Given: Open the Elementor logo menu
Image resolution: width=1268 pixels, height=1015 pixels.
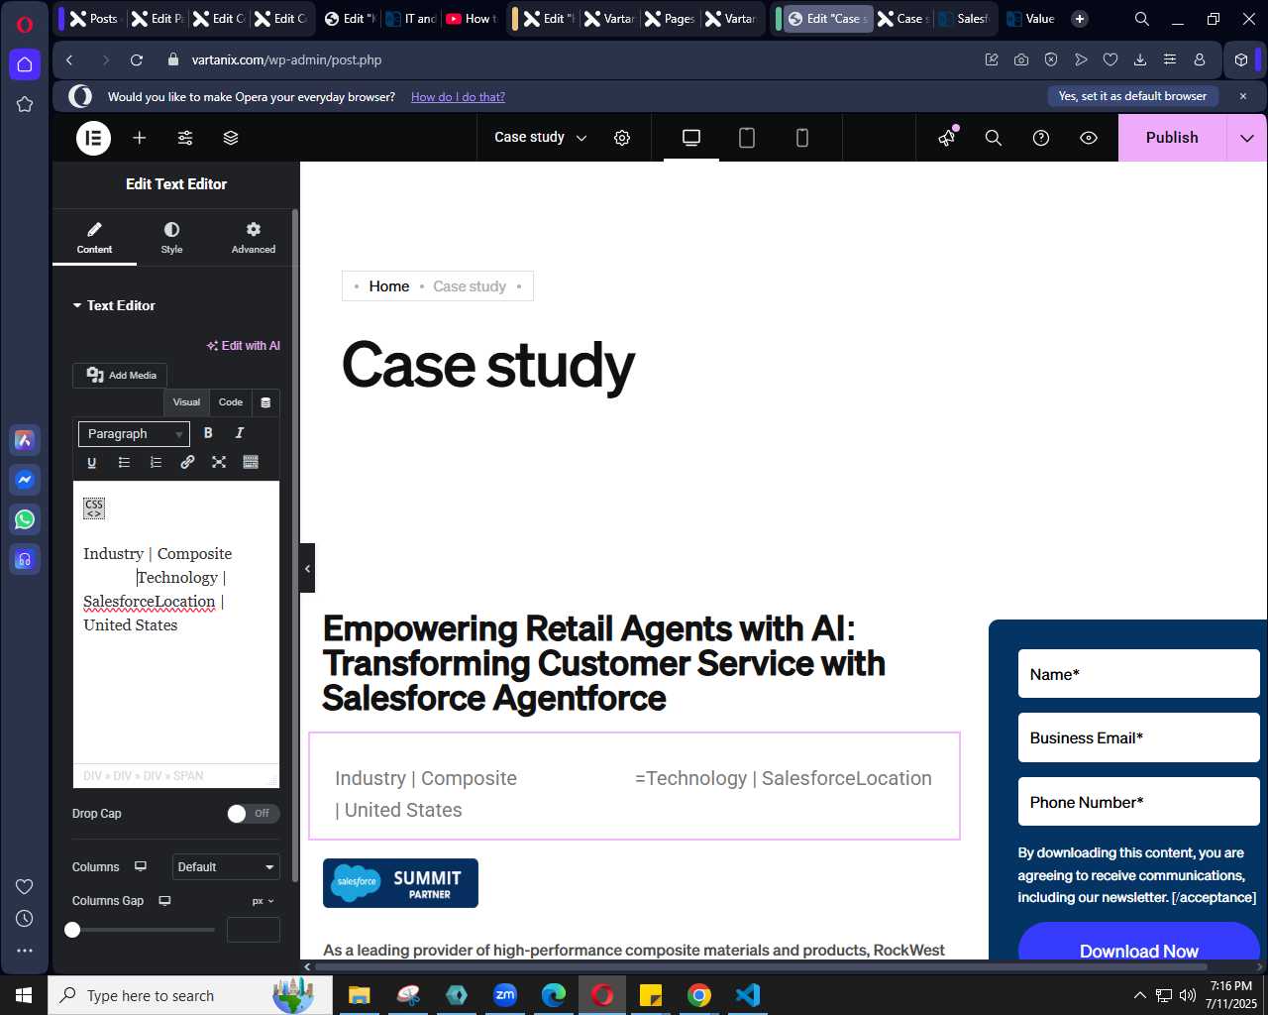Looking at the screenshot, I should click(94, 138).
